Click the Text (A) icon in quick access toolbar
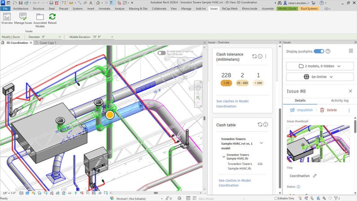Screen dimensions: 357x201 [x=91, y=3]
